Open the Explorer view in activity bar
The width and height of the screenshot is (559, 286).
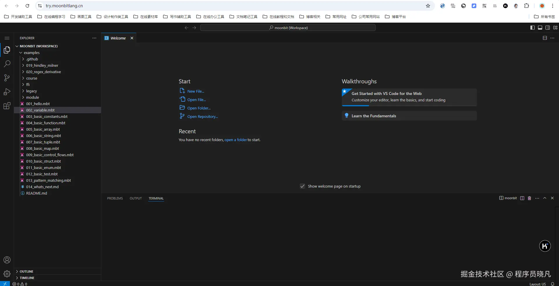[x=7, y=50]
